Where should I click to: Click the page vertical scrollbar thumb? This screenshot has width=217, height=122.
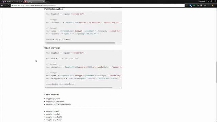click(216, 72)
